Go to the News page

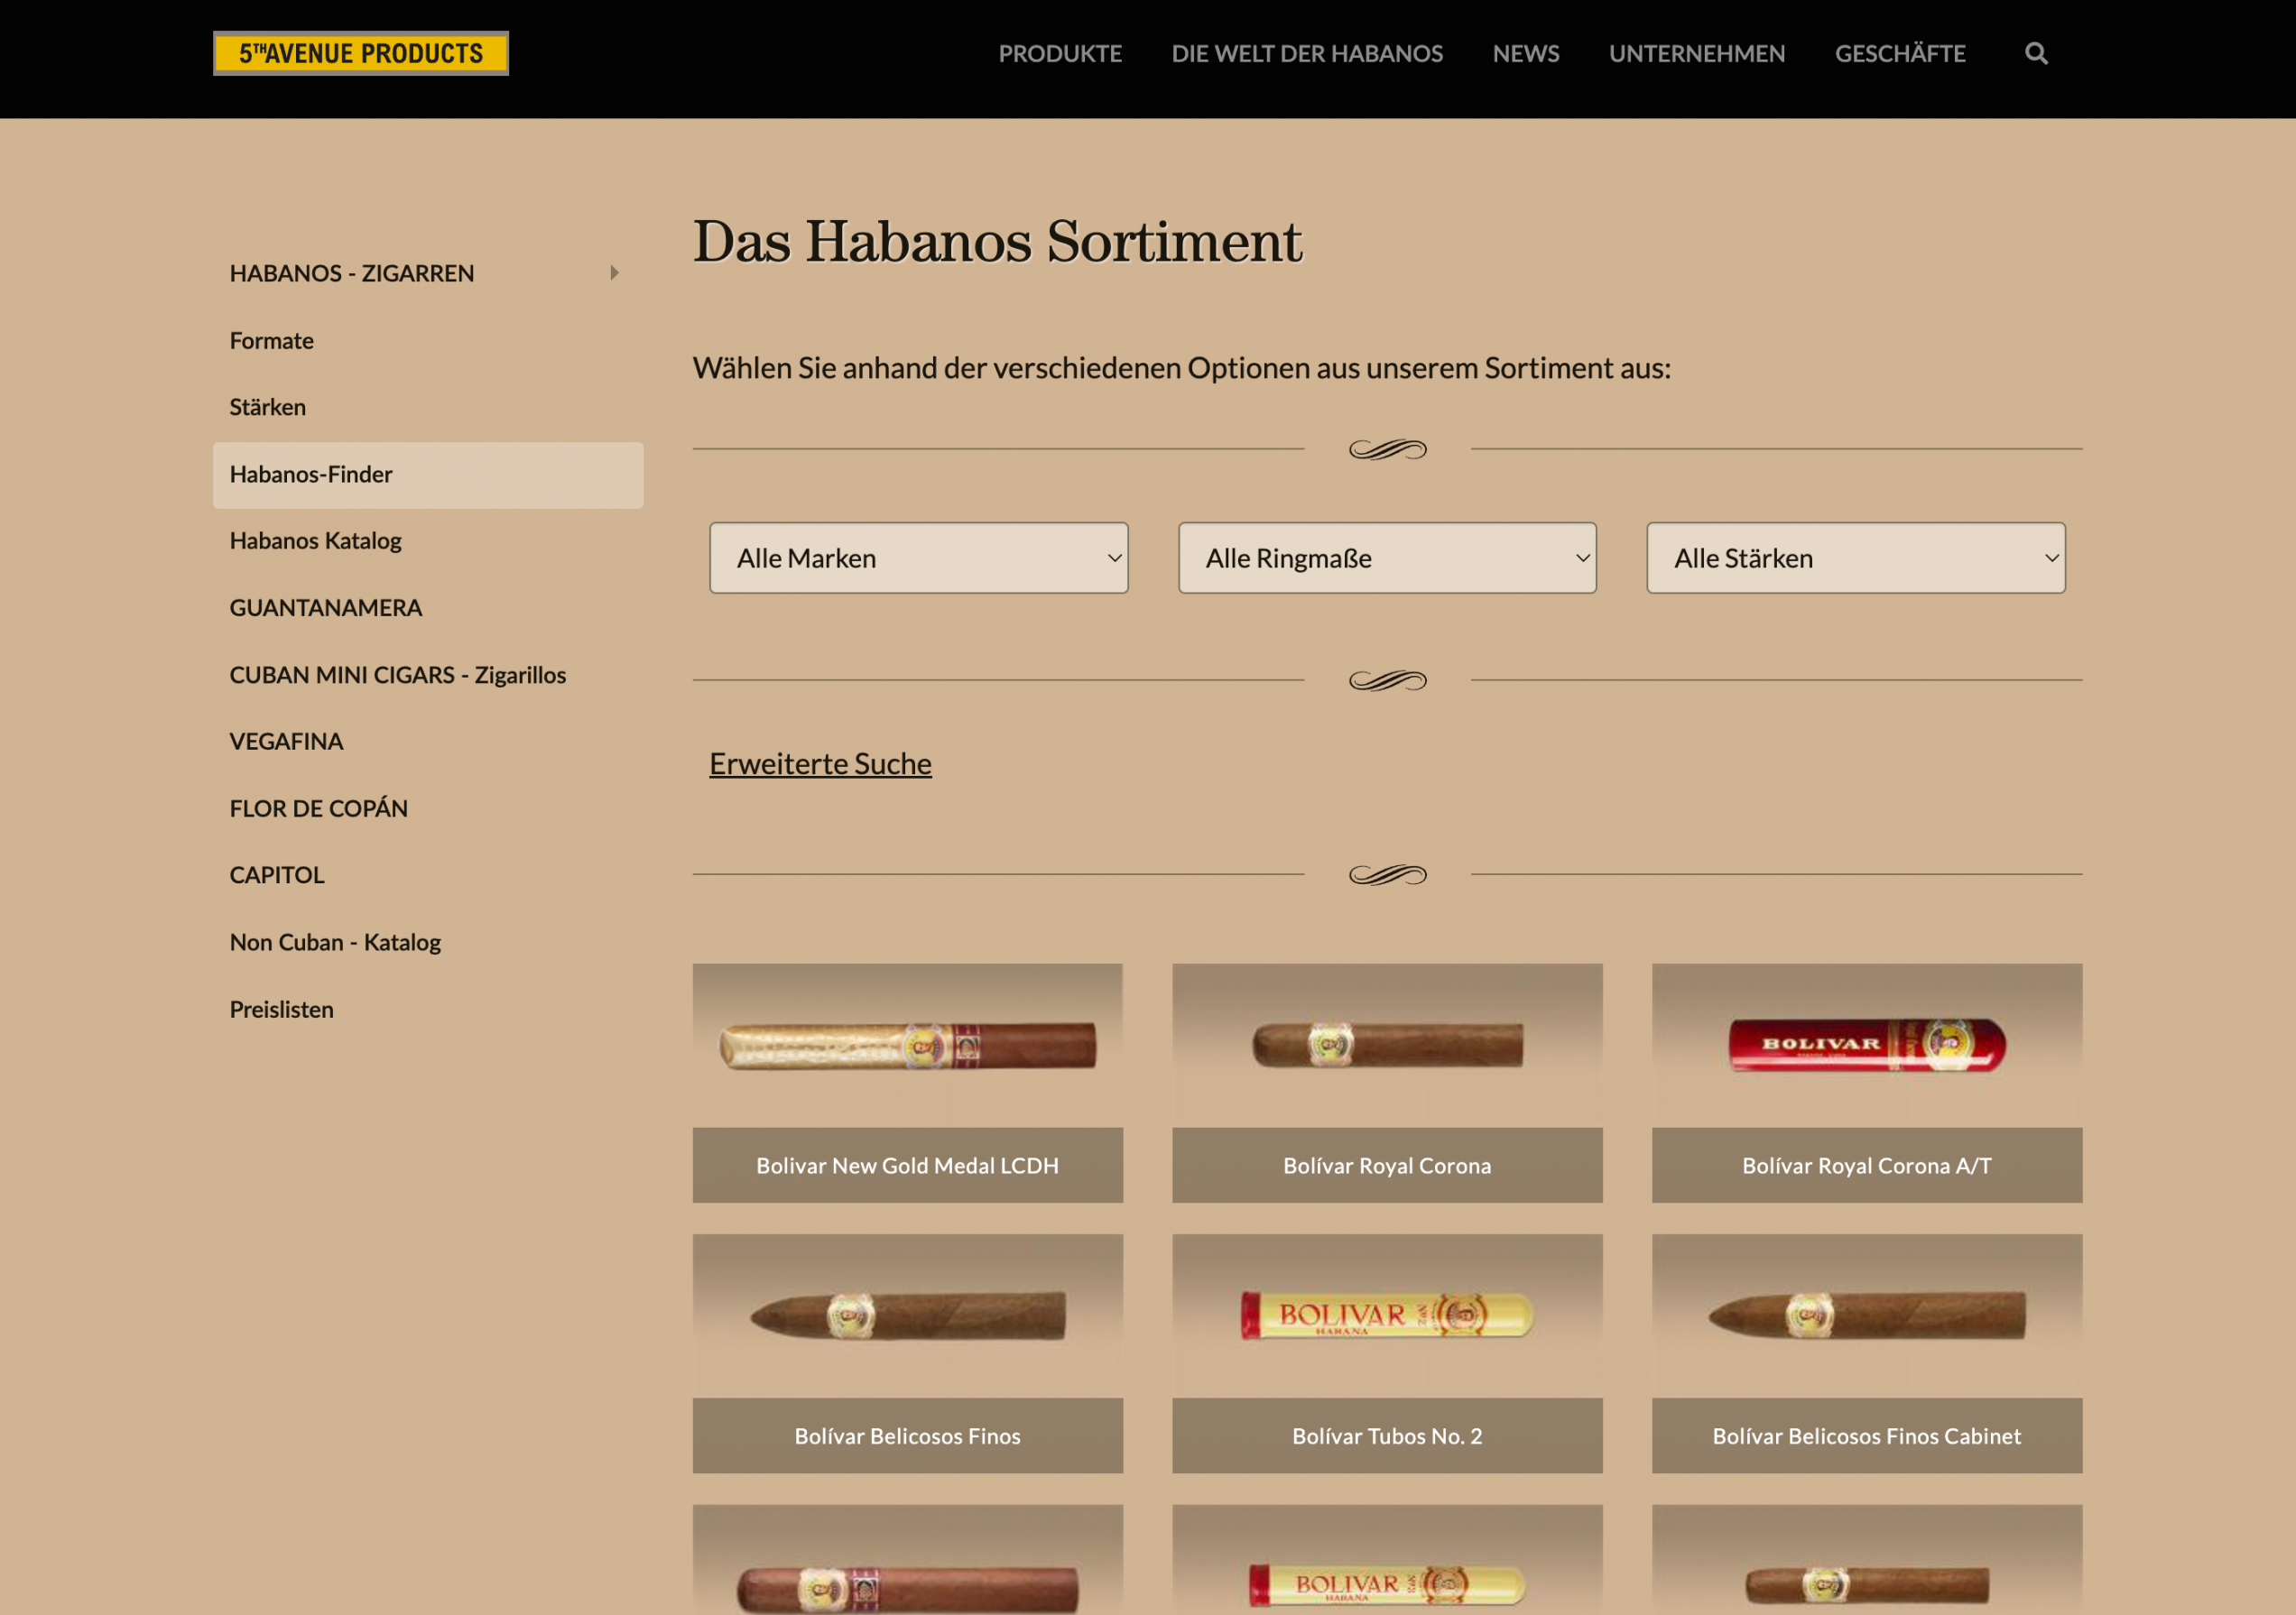pos(1525,54)
